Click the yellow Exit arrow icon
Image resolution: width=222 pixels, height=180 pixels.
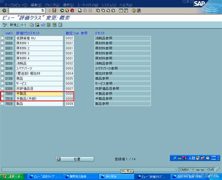pyautogui.click(x=67, y=10)
